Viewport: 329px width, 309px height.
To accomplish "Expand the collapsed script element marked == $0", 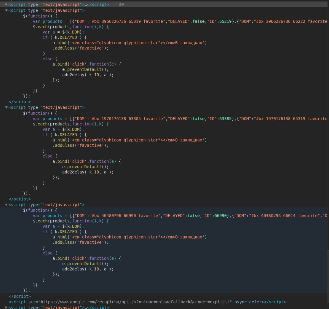I will pos(6,4).
